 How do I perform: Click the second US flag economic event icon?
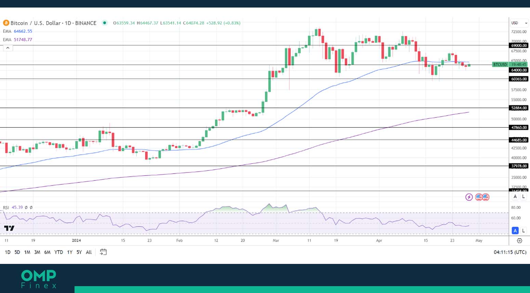[x=486, y=197]
